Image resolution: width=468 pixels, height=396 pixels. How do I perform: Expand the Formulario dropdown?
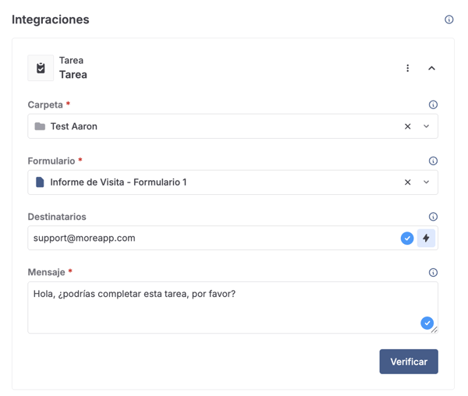click(427, 182)
